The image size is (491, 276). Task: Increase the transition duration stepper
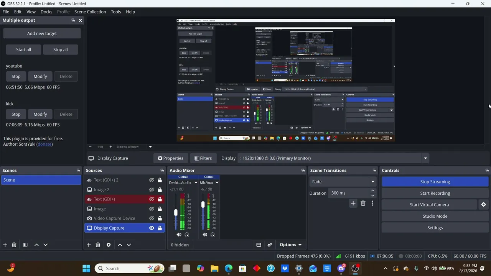point(372,191)
